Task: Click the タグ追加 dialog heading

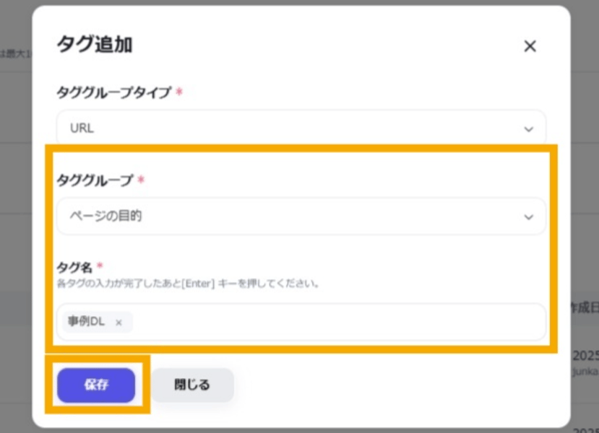Action: tap(94, 45)
